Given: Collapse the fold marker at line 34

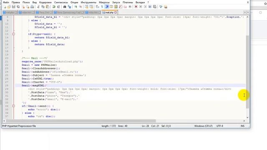Looking at the screenshot, I should (x=14, y=106).
